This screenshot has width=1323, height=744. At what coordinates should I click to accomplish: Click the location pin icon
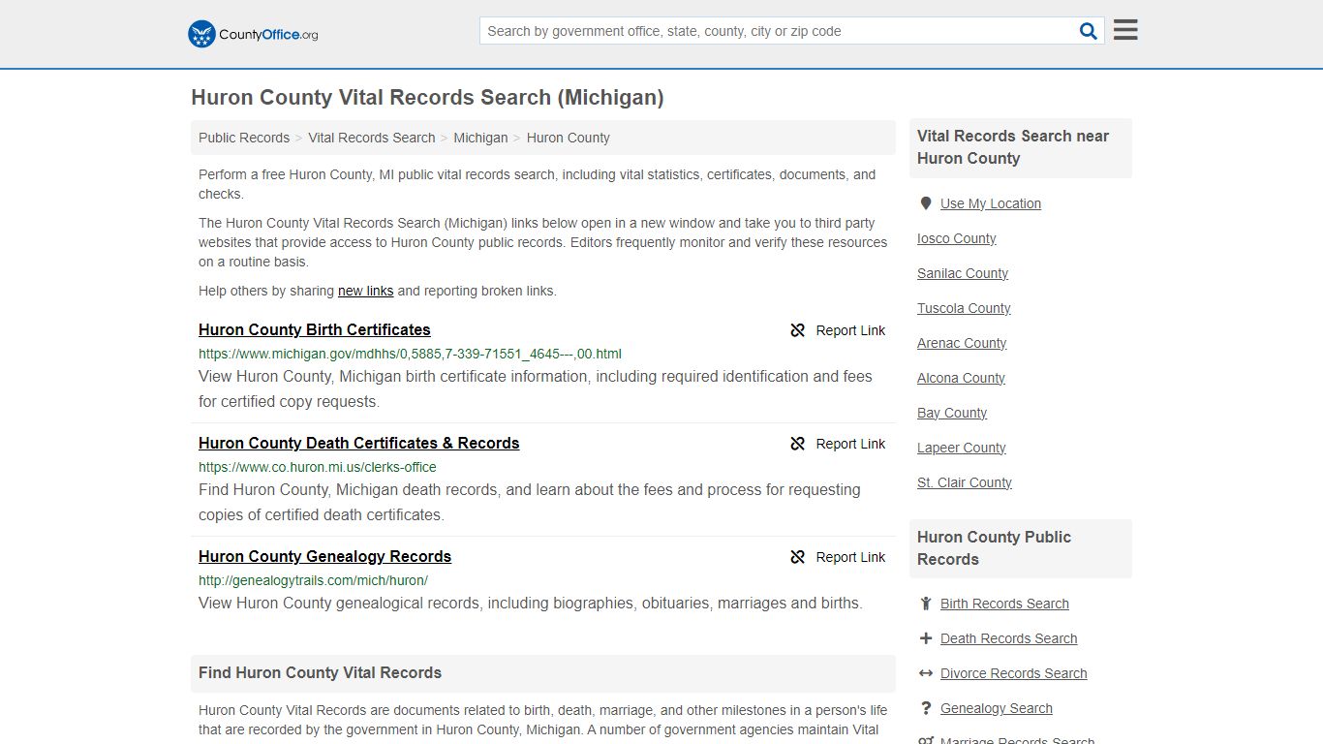925,203
